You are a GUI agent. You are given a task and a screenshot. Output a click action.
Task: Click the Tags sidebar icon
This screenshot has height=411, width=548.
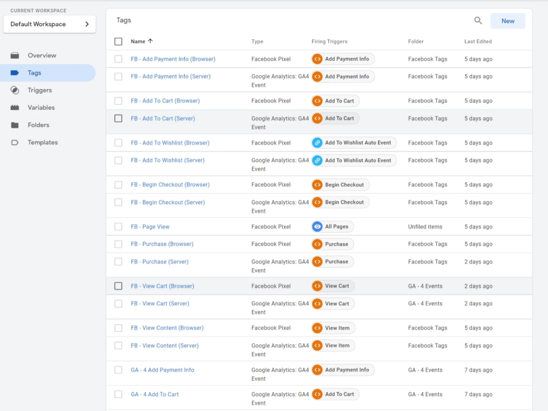point(15,73)
